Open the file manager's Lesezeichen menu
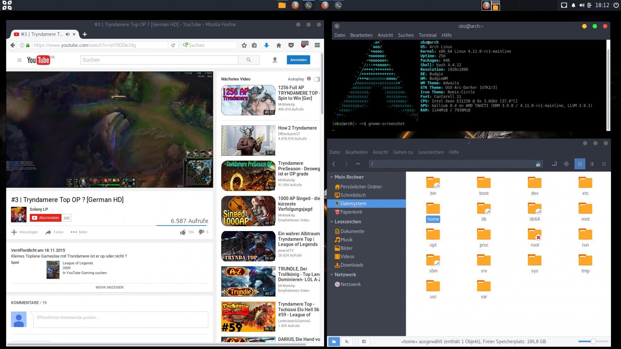 (x=431, y=152)
